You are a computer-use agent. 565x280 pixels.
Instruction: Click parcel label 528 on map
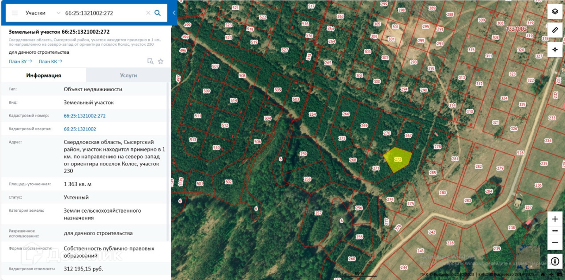pos(520,153)
